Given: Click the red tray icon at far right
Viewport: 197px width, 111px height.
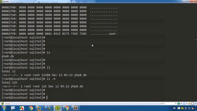Looking at the screenshot, I should coord(193,108).
